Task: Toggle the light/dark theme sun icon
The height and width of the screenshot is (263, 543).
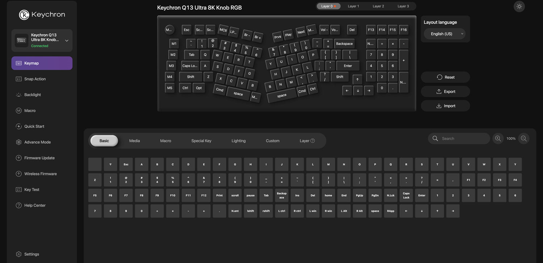Action: pos(519,7)
